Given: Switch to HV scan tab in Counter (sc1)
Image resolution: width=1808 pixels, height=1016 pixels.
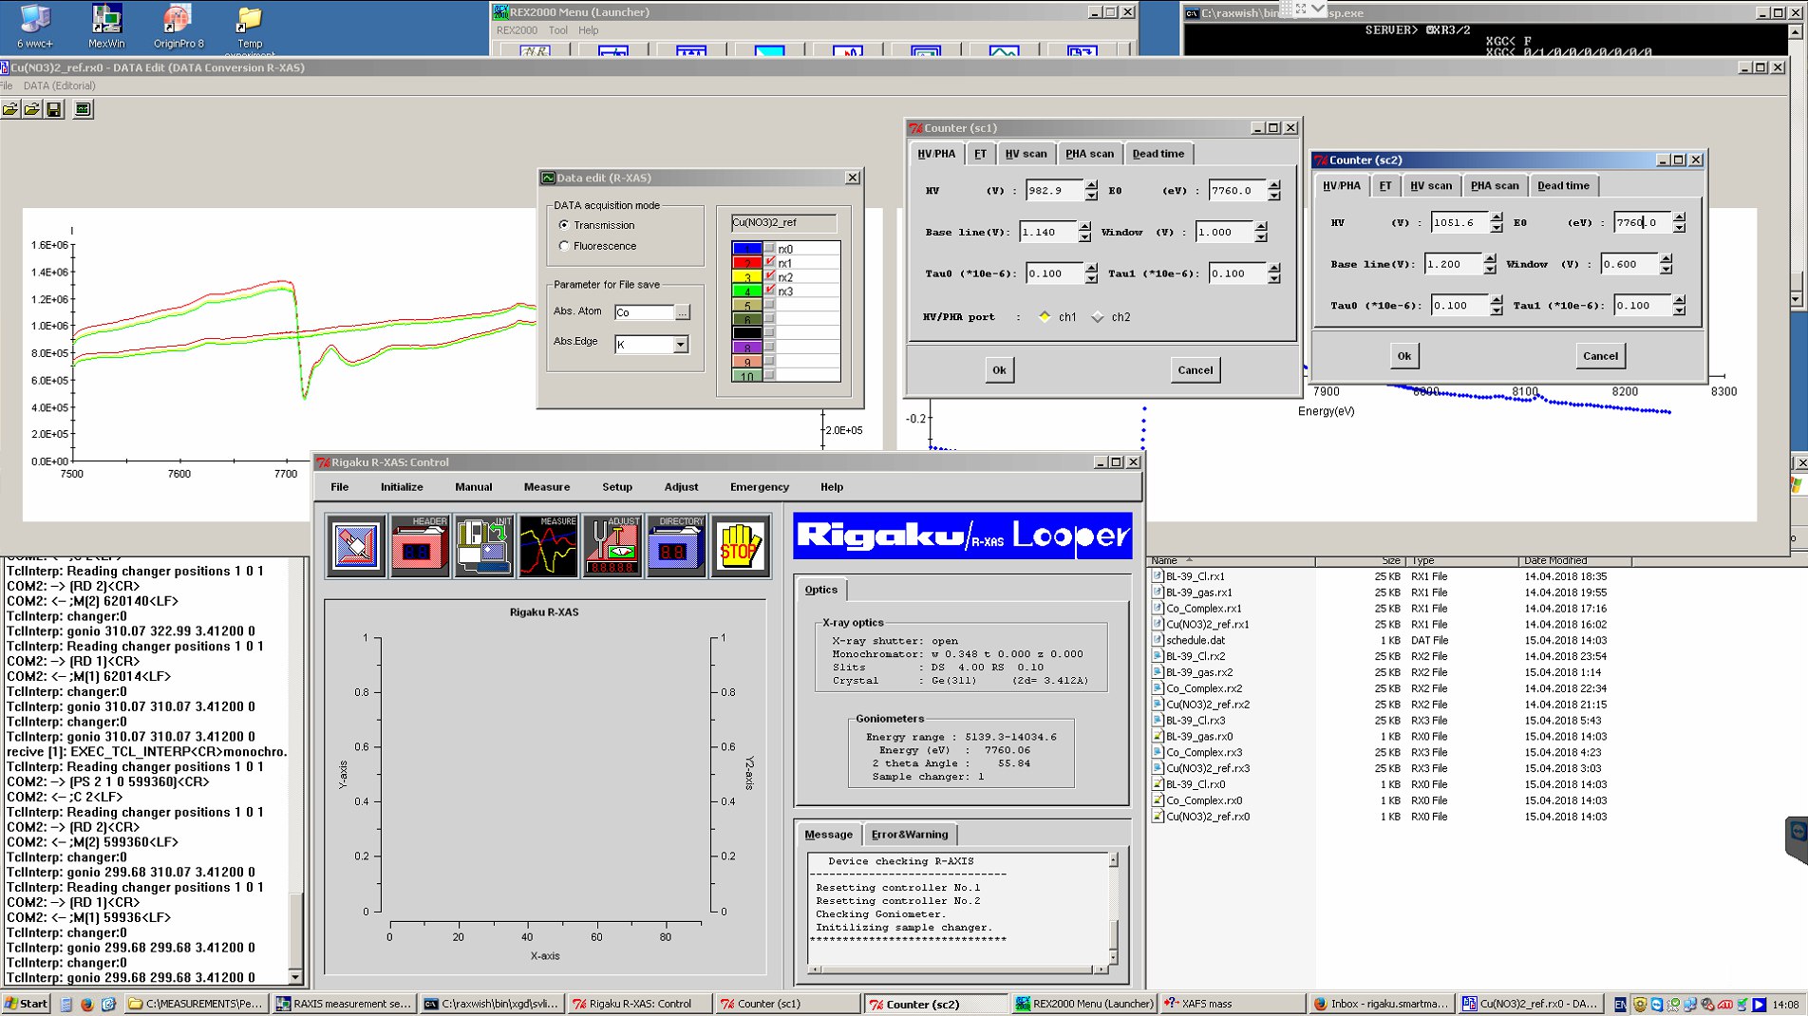Looking at the screenshot, I should tap(1026, 154).
